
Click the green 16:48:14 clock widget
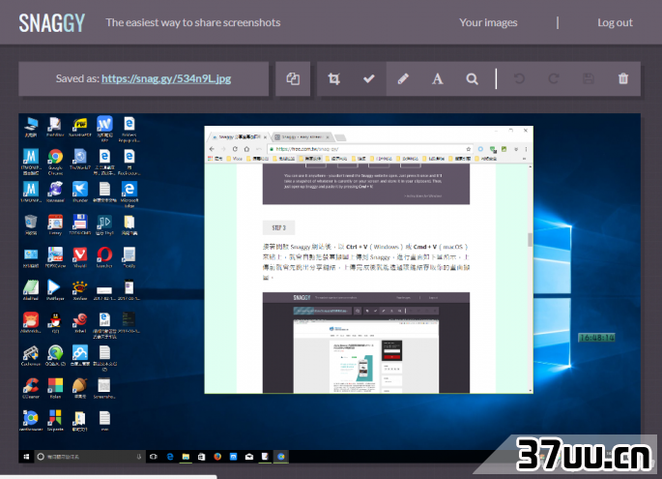pyautogui.click(x=597, y=338)
